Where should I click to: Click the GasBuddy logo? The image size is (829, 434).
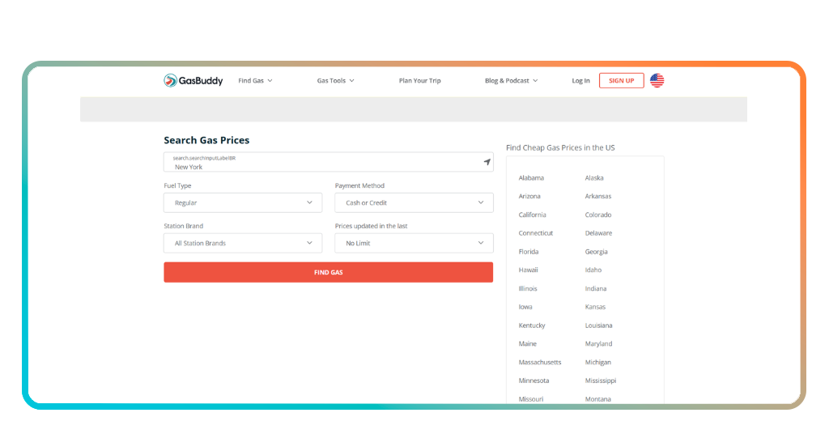(x=193, y=80)
